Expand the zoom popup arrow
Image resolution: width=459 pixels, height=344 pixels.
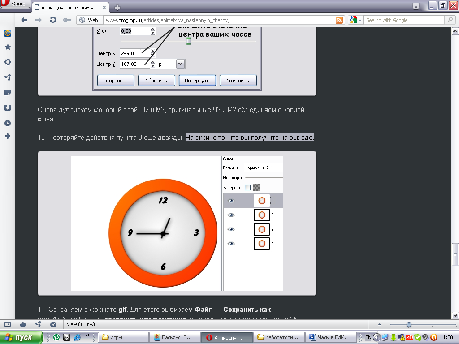(379, 324)
